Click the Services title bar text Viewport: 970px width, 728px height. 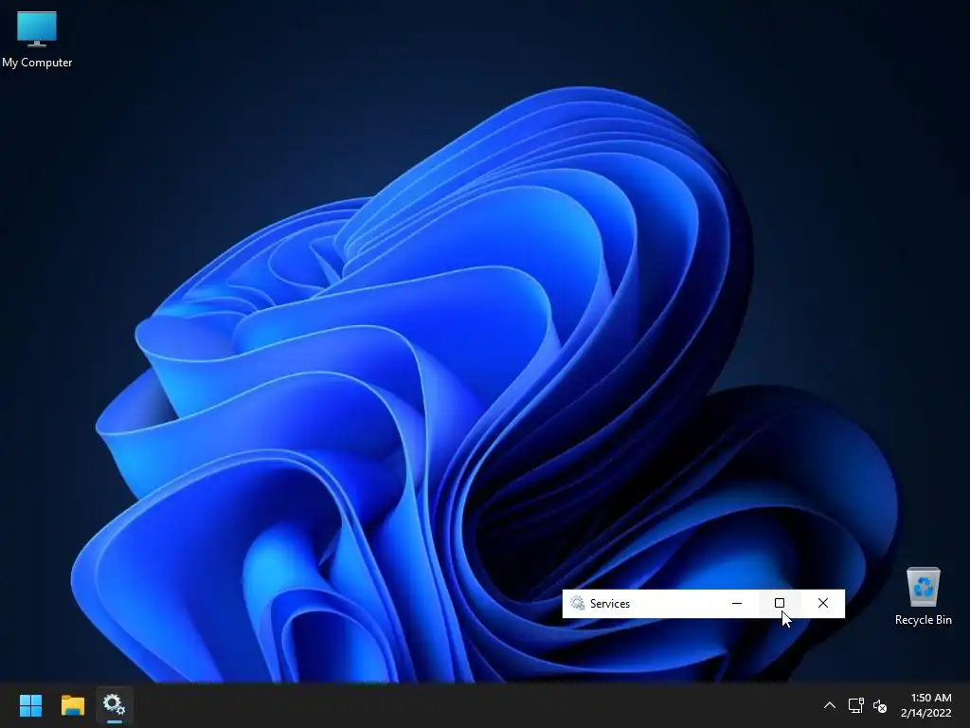610,604
